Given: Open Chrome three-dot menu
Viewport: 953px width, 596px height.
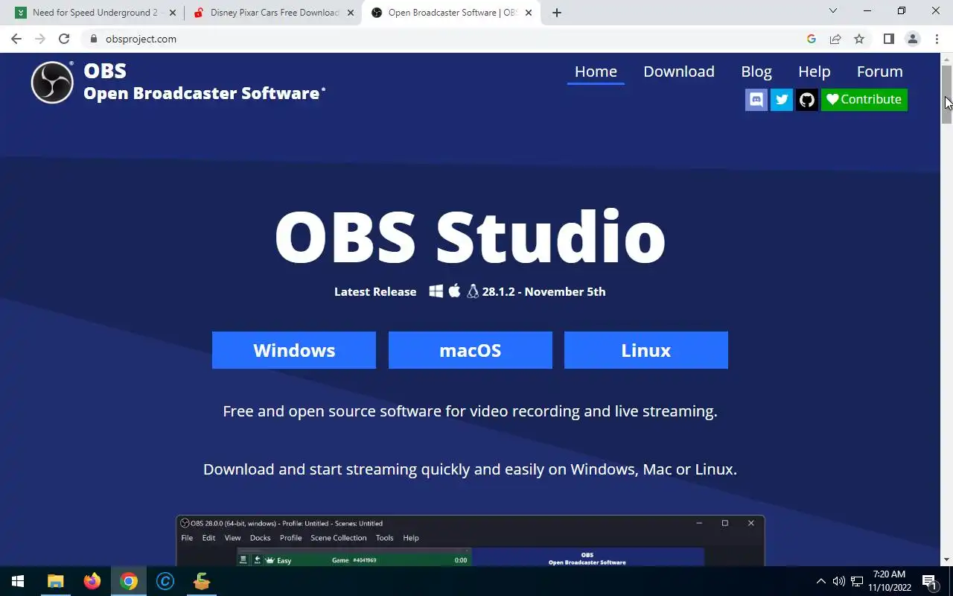Looking at the screenshot, I should pos(937,39).
